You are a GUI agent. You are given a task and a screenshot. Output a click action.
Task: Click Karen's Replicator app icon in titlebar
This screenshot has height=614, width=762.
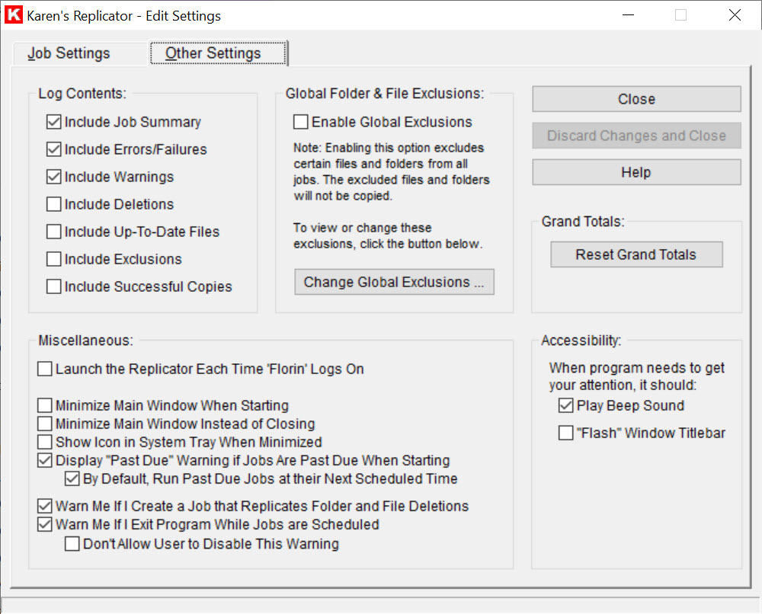[x=14, y=15]
